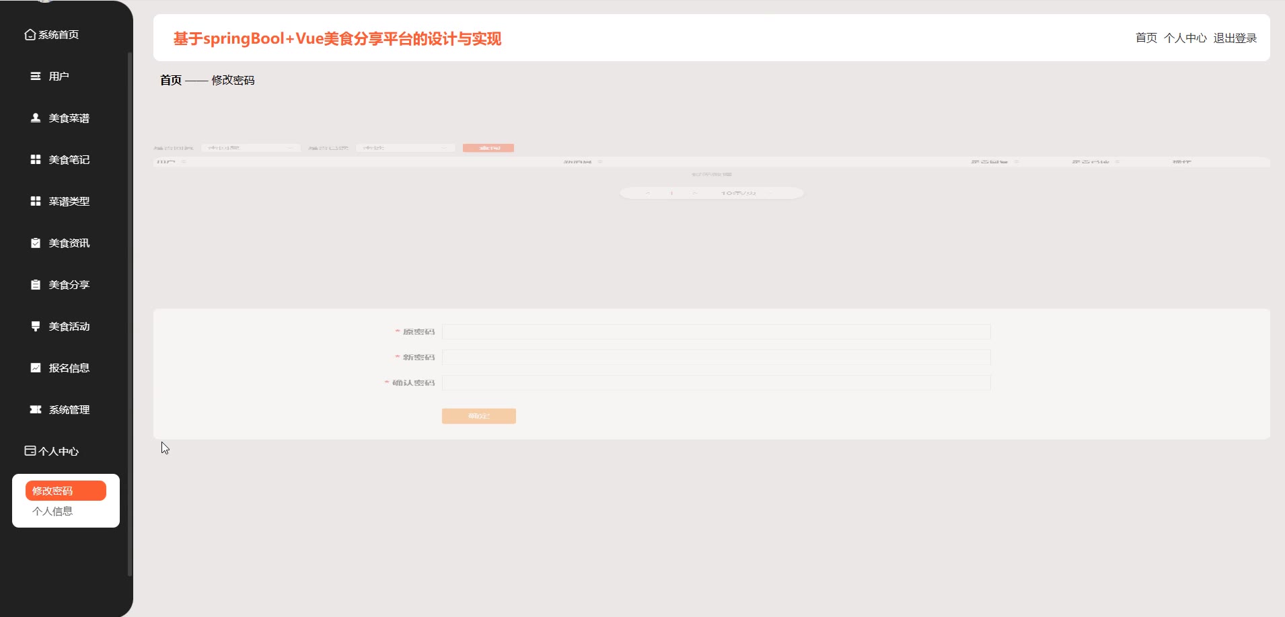
Task: Select the 修改密码 submenu item
Action: tap(66, 491)
